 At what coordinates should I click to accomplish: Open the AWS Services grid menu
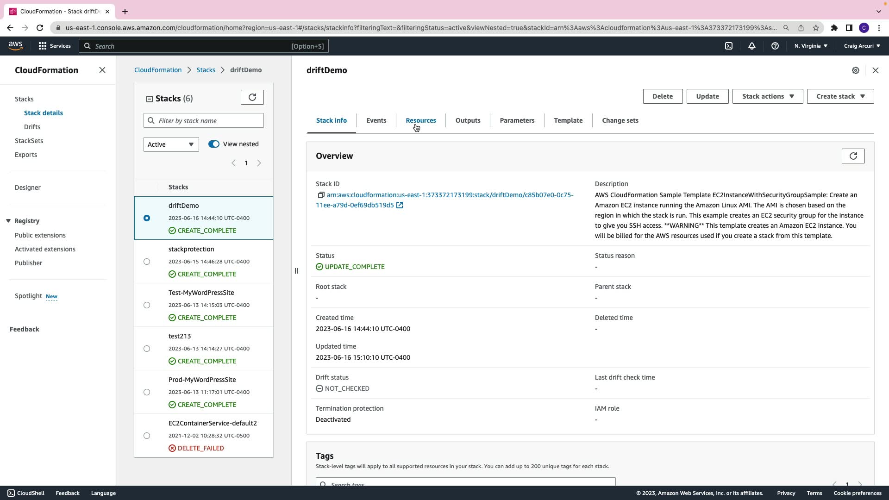point(43,46)
